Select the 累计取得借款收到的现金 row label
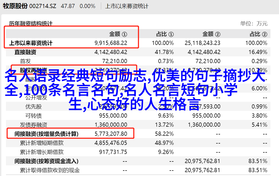Image resolution: width=279 pixels, height=176 pixels. pos(50,170)
